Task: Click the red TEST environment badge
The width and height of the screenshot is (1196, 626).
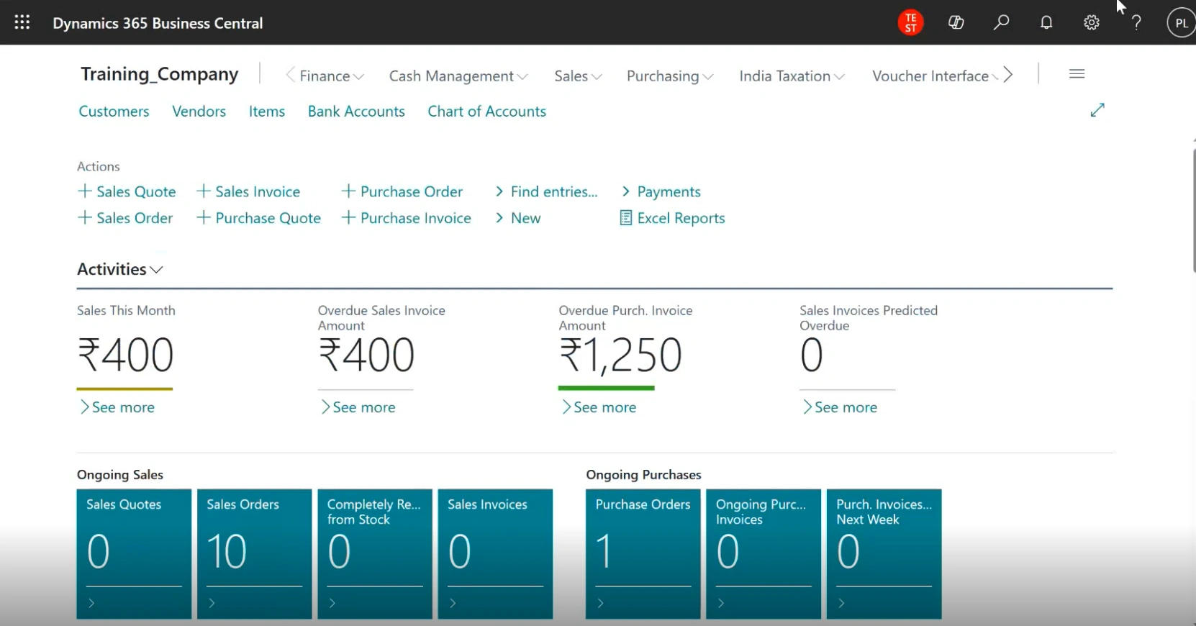Action: (910, 22)
